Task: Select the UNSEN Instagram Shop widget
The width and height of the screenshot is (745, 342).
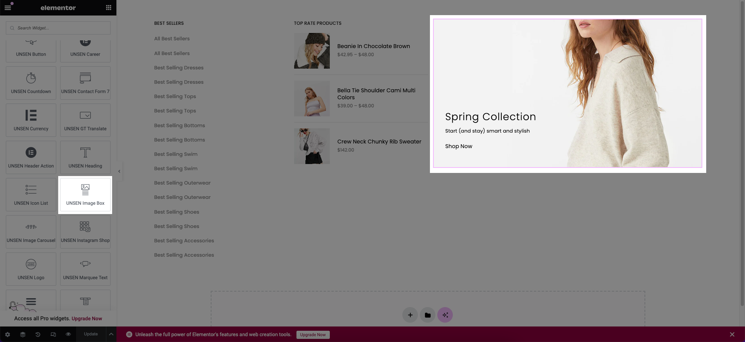Action: tap(85, 232)
